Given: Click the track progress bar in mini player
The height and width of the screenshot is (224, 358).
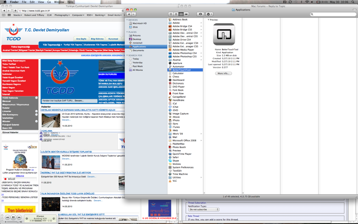Looking at the screenshot, I should (41, 221).
